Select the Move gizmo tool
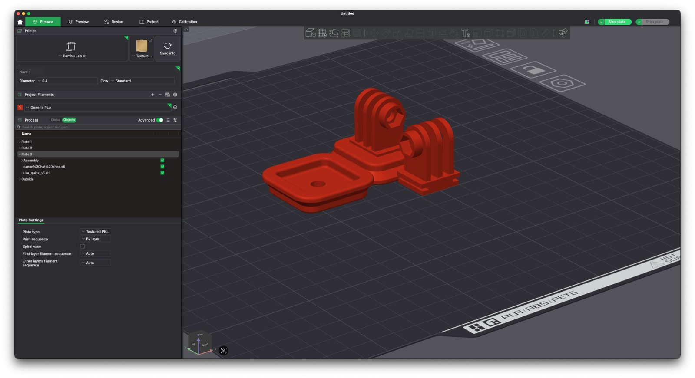 click(x=374, y=33)
